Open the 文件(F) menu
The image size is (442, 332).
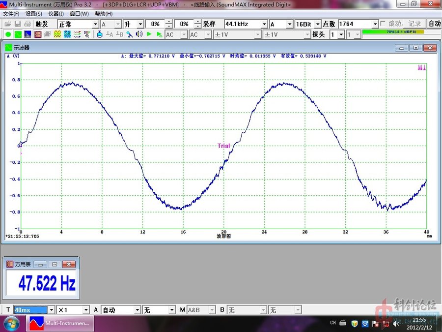point(11,14)
